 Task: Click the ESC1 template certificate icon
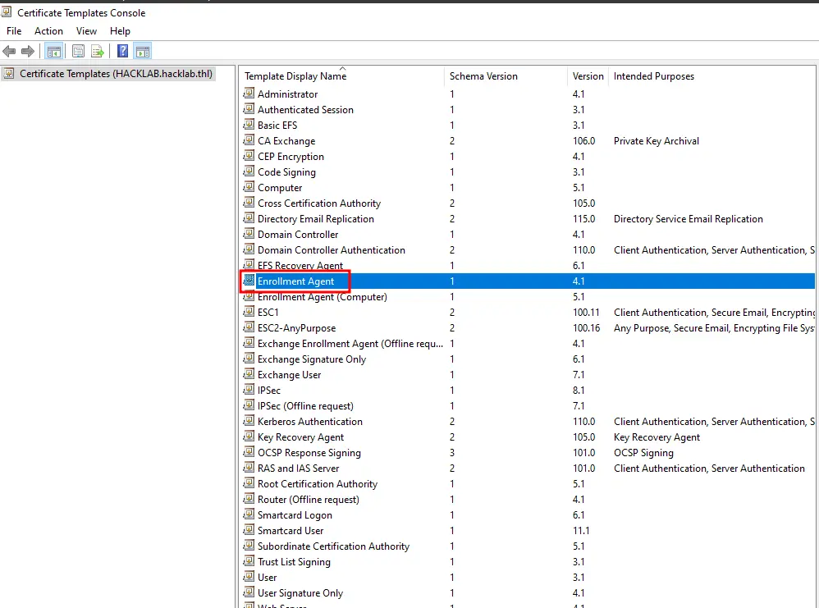[x=249, y=313]
